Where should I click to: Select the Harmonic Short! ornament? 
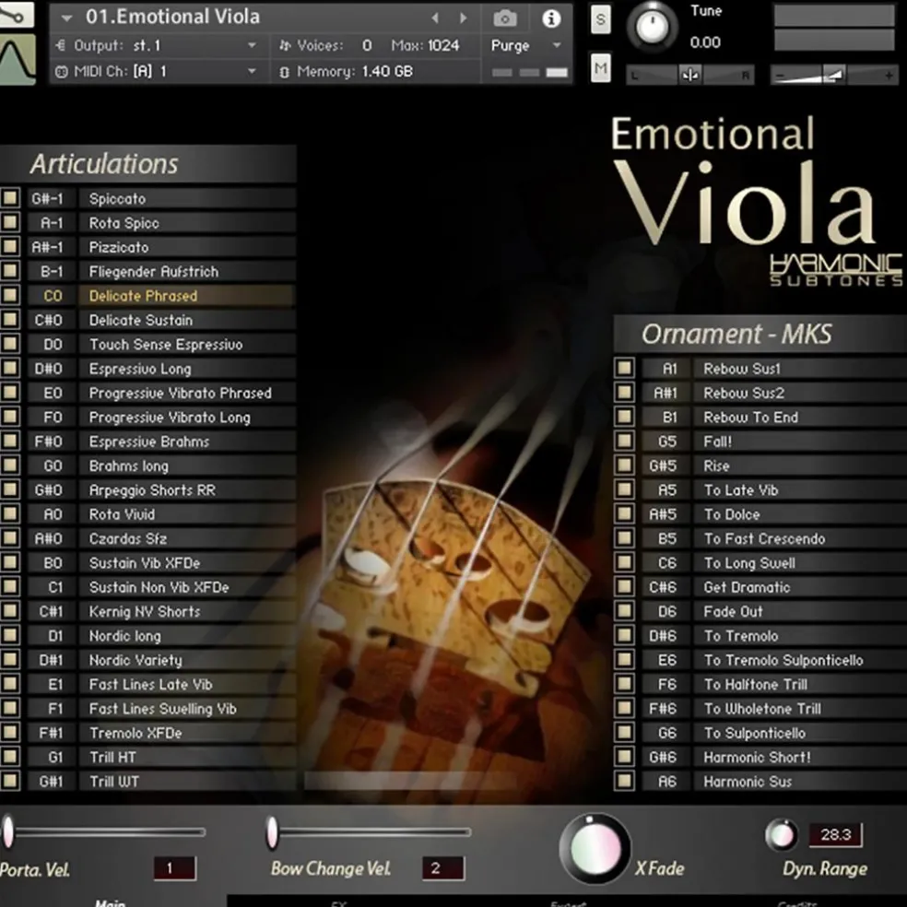(800, 757)
